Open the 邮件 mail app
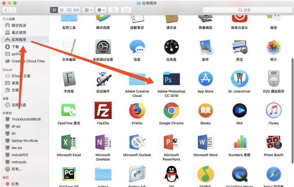Screen dimensions: 294x187 click(x=205, y=47)
